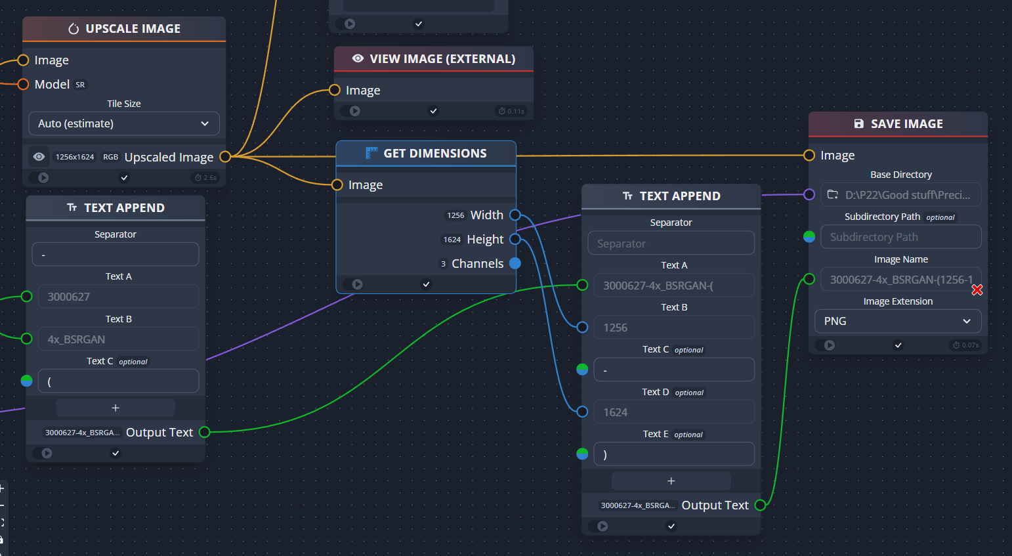The image size is (1012, 556).
Task: Click the Tt icon on the right Text Append header
Action: 627,196
